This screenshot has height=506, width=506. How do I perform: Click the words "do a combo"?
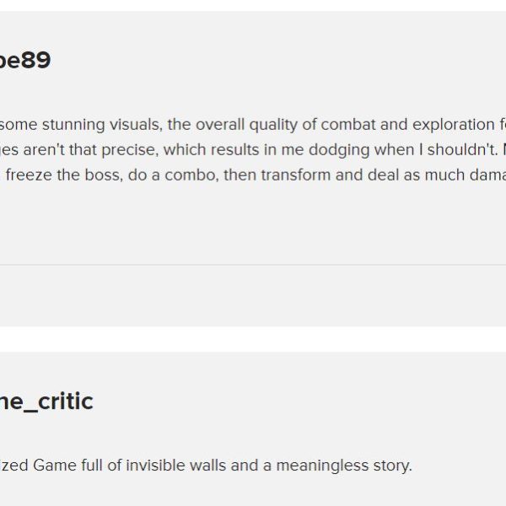174,175
